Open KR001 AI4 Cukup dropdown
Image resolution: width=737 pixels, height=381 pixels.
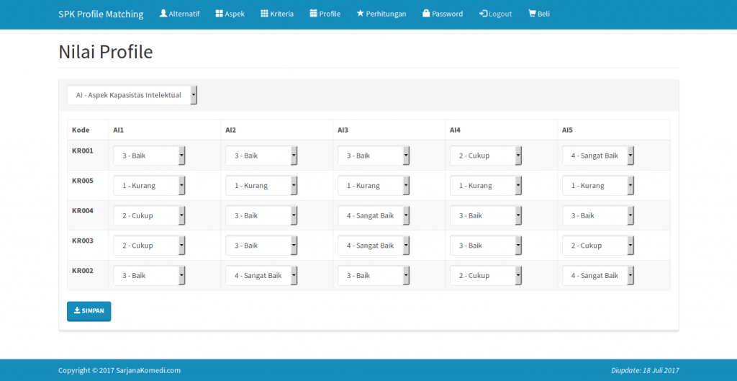click(486, 156)
